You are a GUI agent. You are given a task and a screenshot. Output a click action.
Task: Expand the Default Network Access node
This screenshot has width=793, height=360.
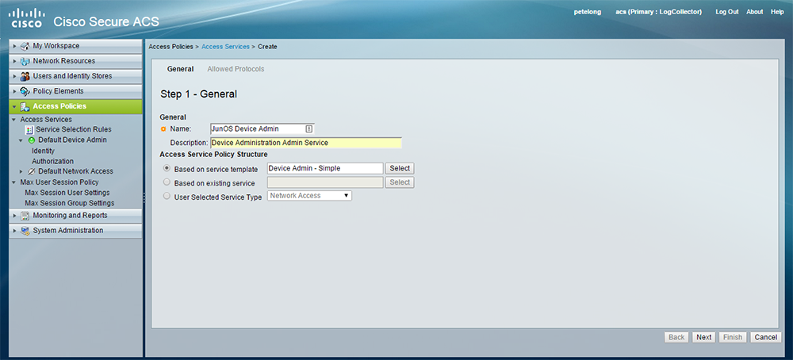click(x=21, y=171)
